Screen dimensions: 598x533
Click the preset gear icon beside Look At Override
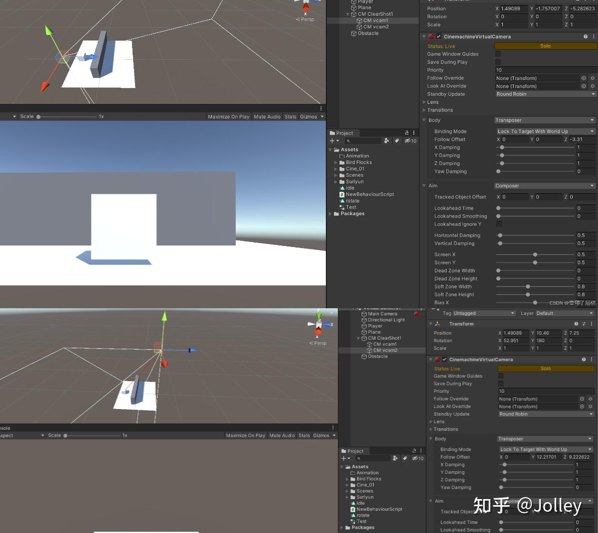coord(591,86)
